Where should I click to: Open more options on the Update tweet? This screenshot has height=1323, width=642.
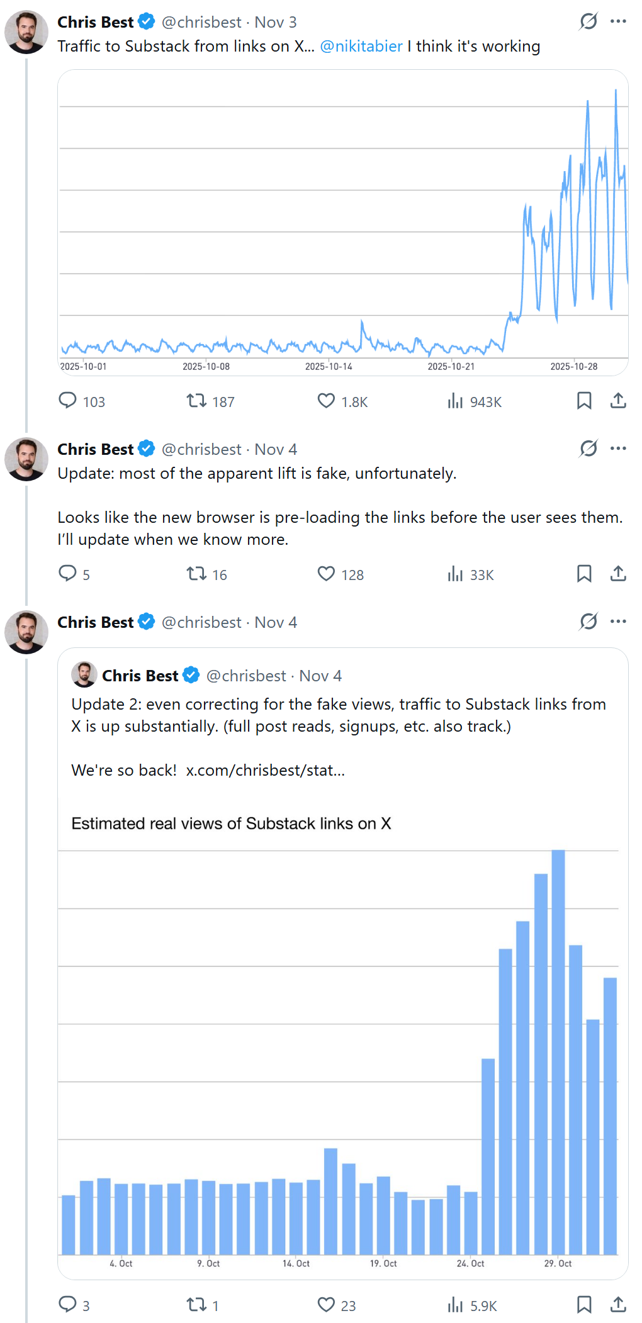pyautogui.click(x=618, y=449)
